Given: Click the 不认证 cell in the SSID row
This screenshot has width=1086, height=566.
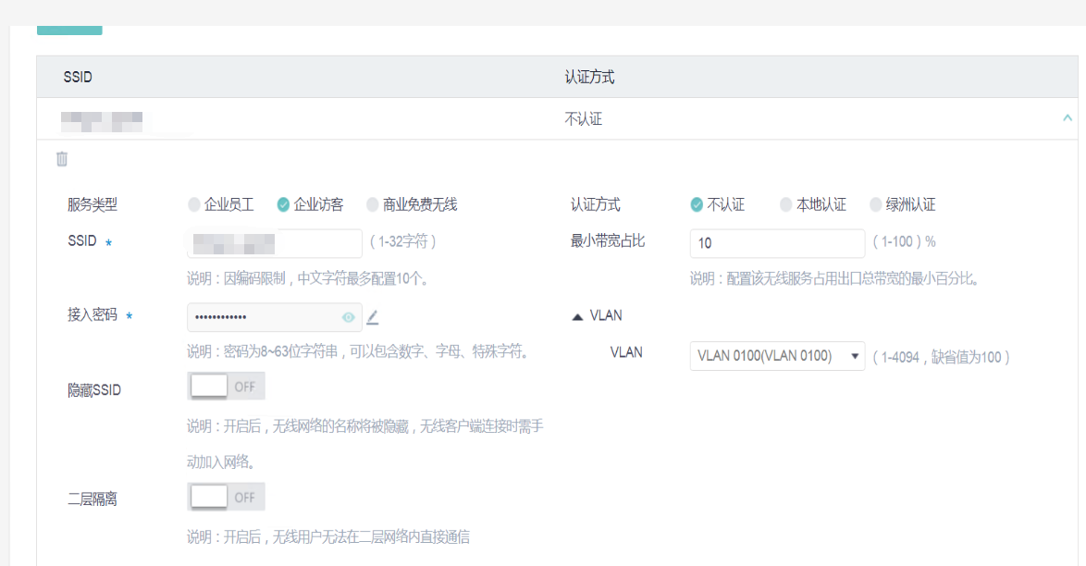Looking at the screenshot, I should click(x=583, y=119).
